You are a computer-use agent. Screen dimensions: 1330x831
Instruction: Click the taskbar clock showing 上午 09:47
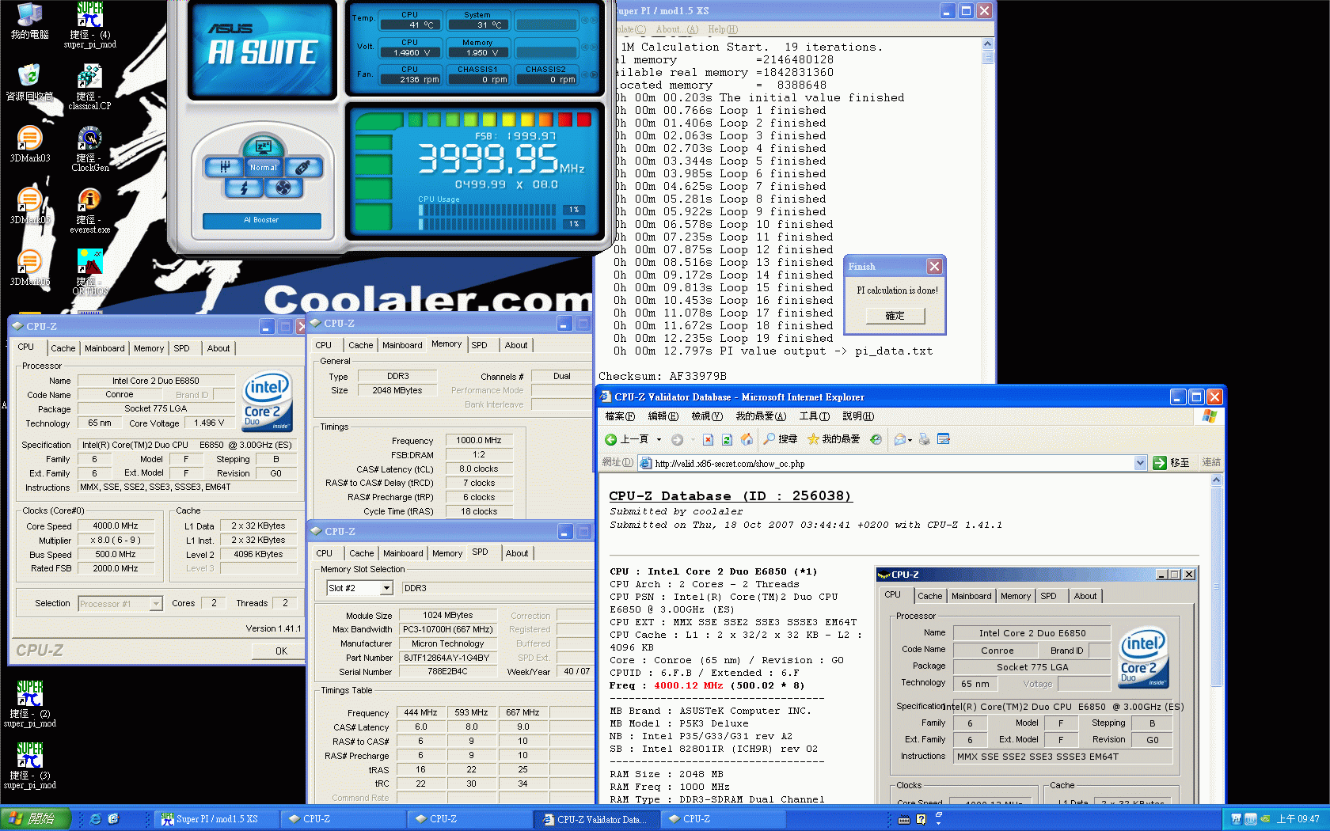click(1298, 819)
